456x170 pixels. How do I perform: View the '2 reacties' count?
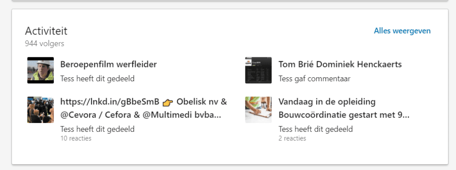point(292,138)
